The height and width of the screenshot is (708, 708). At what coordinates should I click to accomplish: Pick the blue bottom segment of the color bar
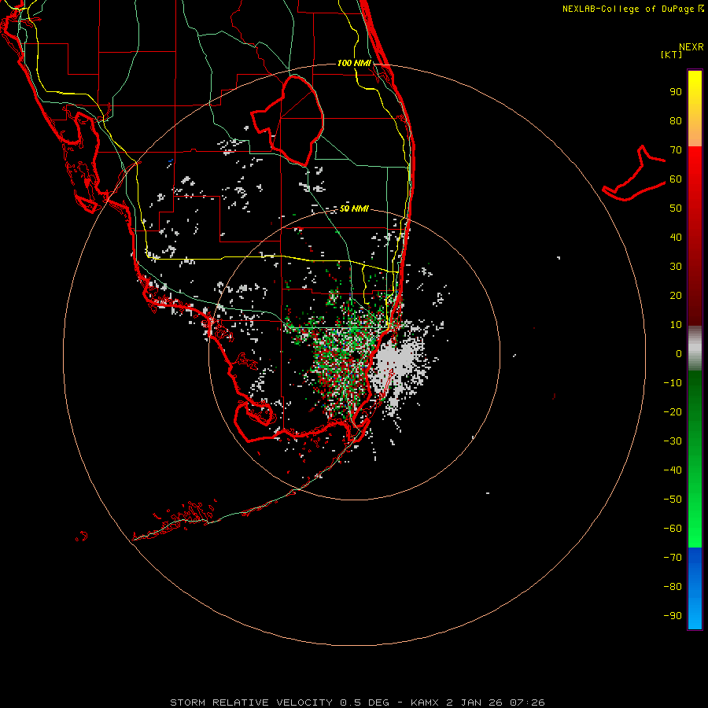click(x=695, y=588)
